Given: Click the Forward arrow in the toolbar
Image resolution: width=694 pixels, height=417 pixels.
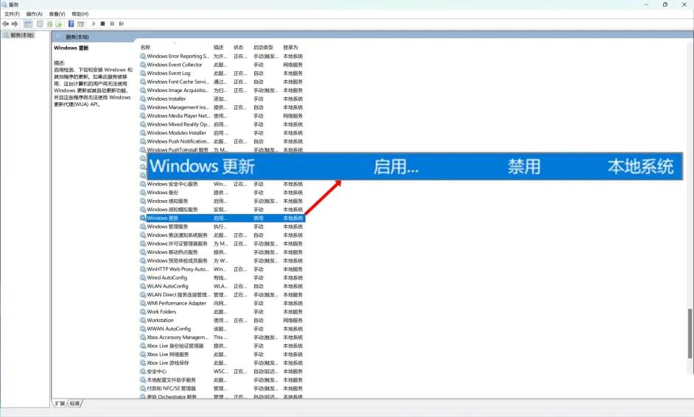Looking at the screenshot, I should [x=15, y=24].
